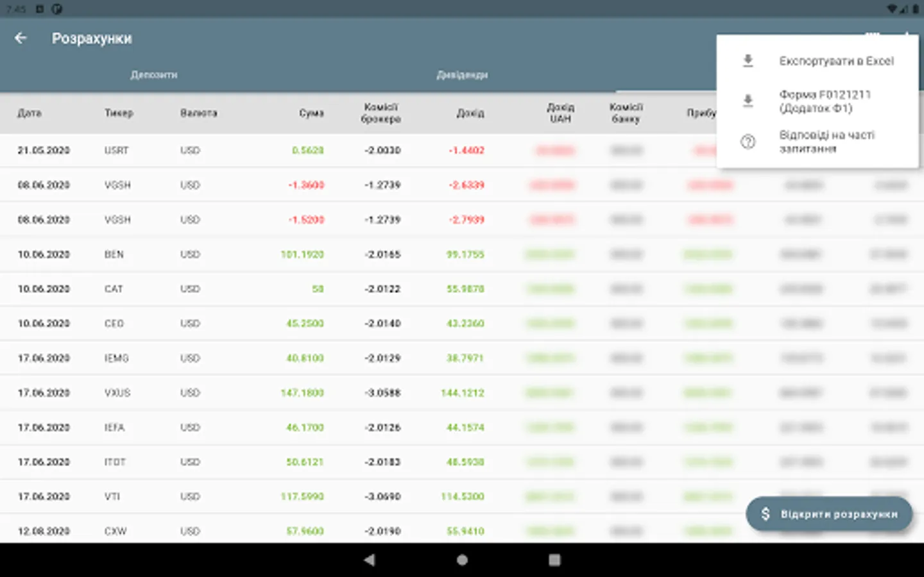924x577 pixels.
Task: Click the broker commission -3.0588
Action: click(x=382, y=393)
